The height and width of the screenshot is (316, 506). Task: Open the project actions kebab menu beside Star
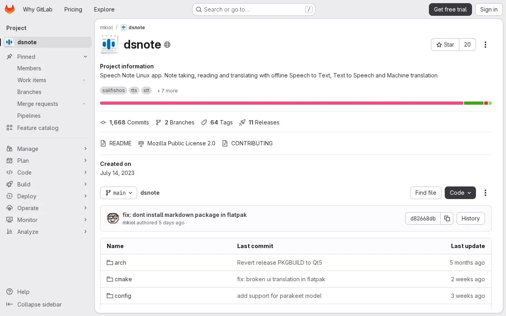point(485,45)
